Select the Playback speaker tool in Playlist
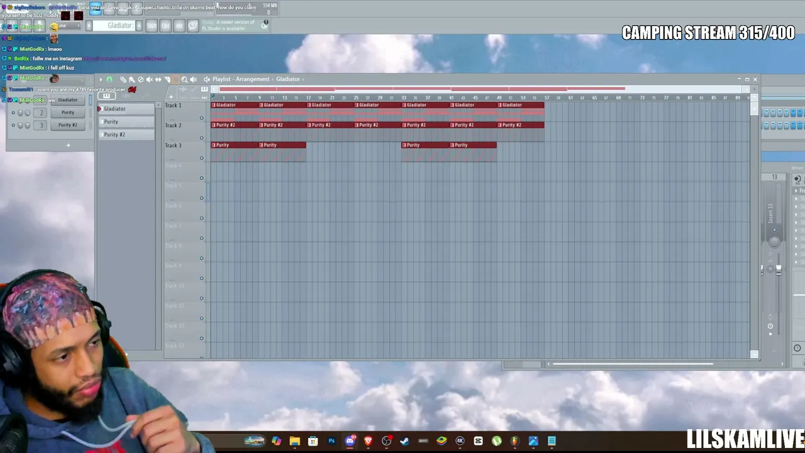 (x=193, y=79)
